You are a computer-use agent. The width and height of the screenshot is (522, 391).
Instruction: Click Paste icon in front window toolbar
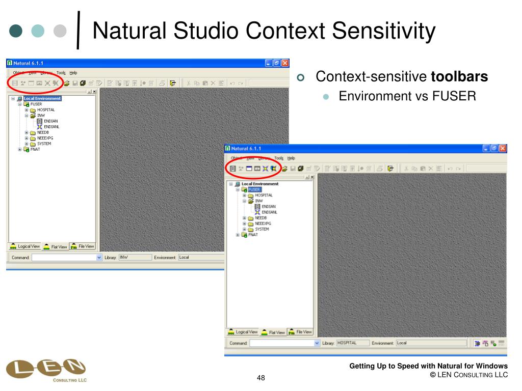[x=423, y=169]
